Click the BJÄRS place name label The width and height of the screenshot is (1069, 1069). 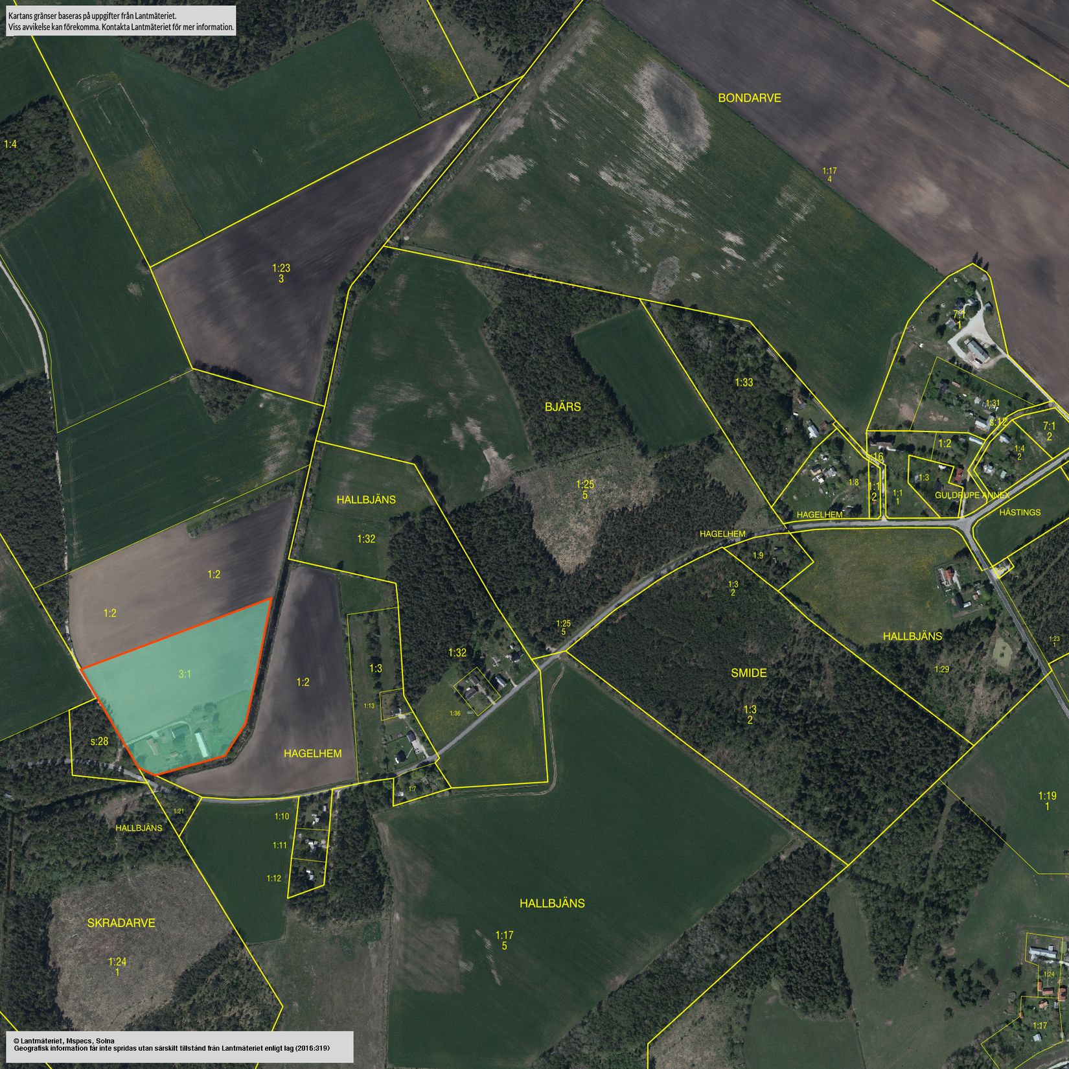pyautogui.click(x=562, y=408)
